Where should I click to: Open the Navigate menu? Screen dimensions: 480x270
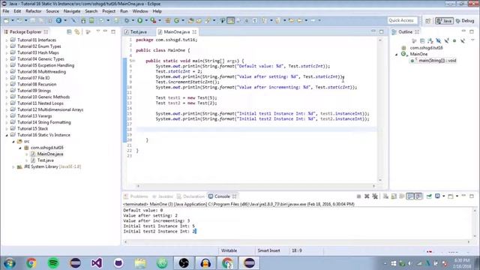[x=72, y=11]
